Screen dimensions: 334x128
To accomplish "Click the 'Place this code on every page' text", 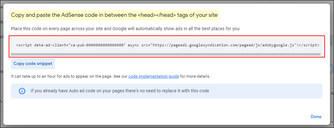I will coord(125,28).
